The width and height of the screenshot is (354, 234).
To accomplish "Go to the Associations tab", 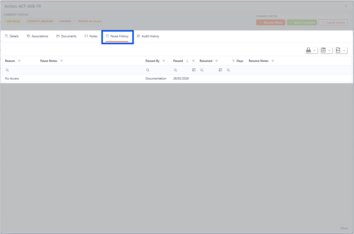I will coord(38,36).
